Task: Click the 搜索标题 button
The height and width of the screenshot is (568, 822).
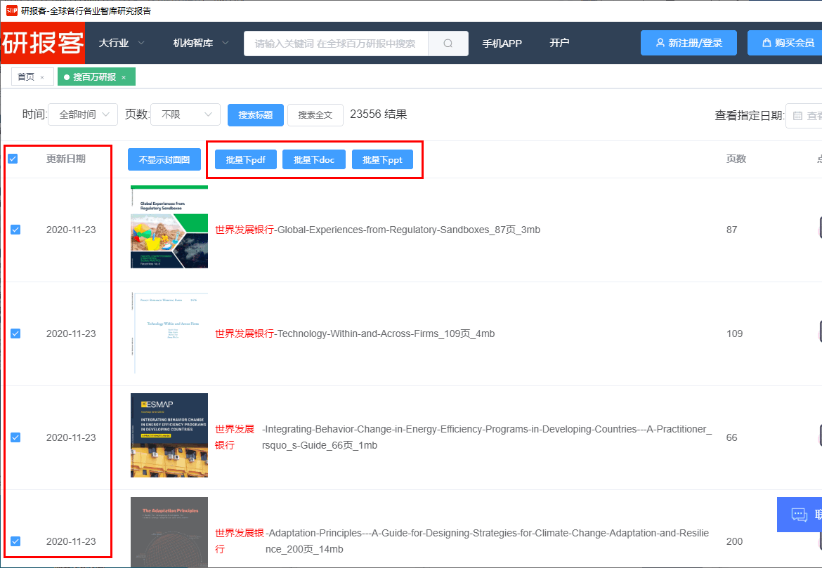Action: (256, 114)
